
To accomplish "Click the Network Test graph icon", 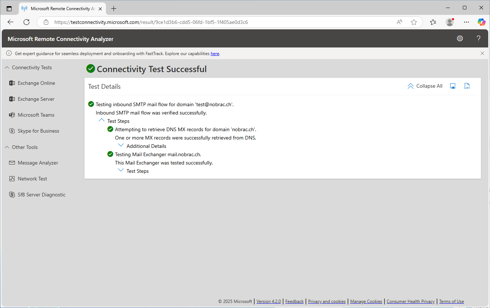I will click(x=12, y=179).
